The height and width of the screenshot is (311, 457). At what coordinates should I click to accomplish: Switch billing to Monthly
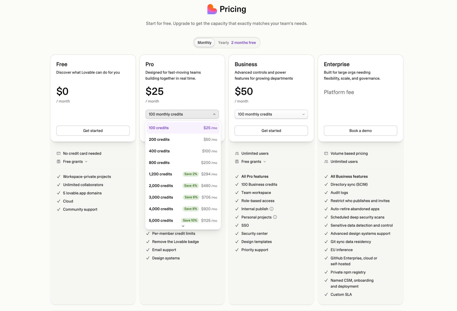point(205,43)
